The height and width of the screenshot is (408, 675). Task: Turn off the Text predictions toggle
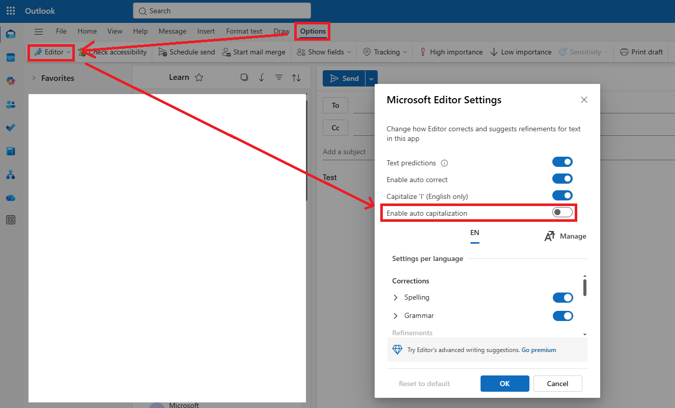562,162
